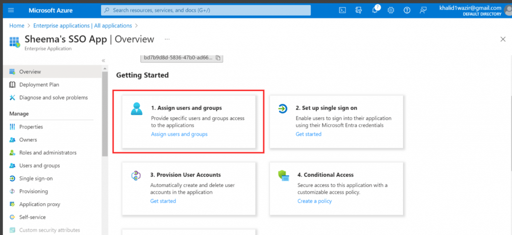Click the 1. Assign users and groups title
This screenshot has height=235, width=512.
(x=186, y=107)
